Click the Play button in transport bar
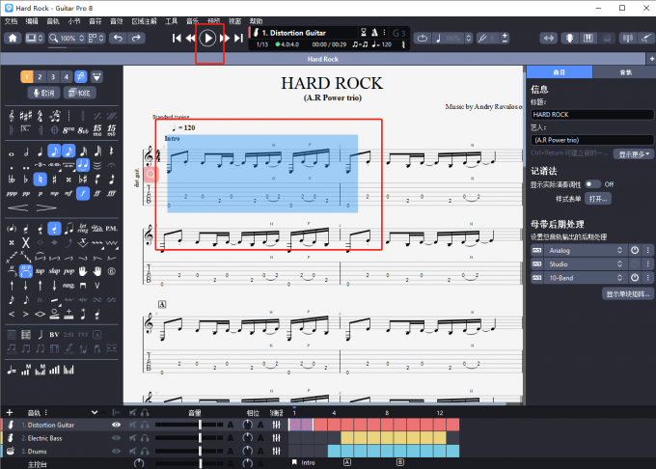 pyautogui.click(x=208, y=38)
